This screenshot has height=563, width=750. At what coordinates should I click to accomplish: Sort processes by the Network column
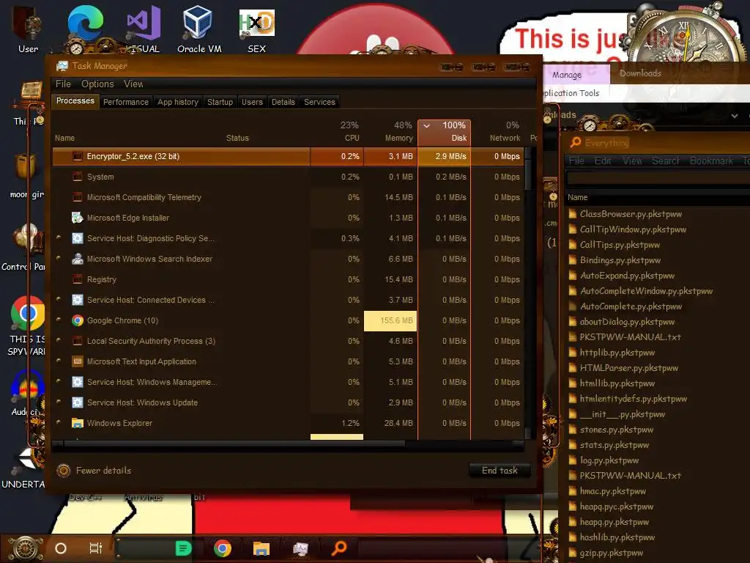[x=498, y=132]
